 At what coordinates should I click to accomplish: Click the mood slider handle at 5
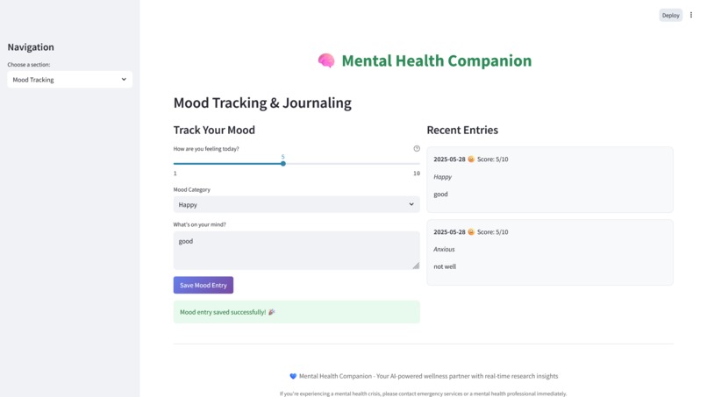283,164
